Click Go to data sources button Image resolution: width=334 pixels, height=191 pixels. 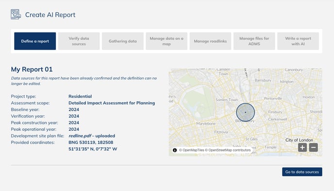pyautogui.click(x=302, y=172)
